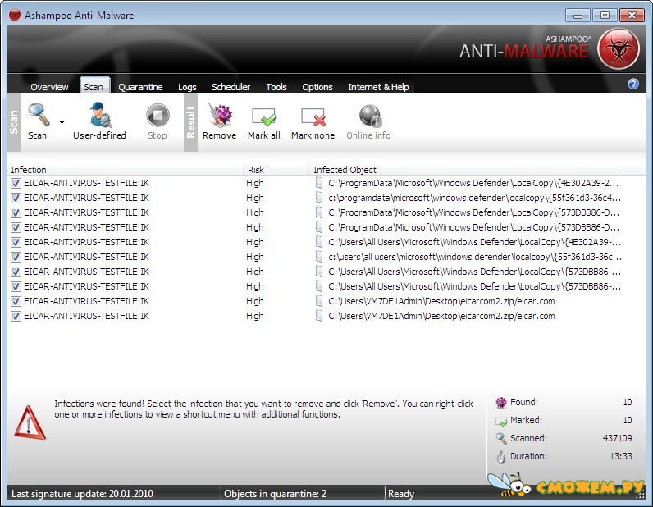Uncheck the infection at C:\ProgramData {4E302A39-2
The width and height of the screenshot is (653, 507).
pos(16,183)
